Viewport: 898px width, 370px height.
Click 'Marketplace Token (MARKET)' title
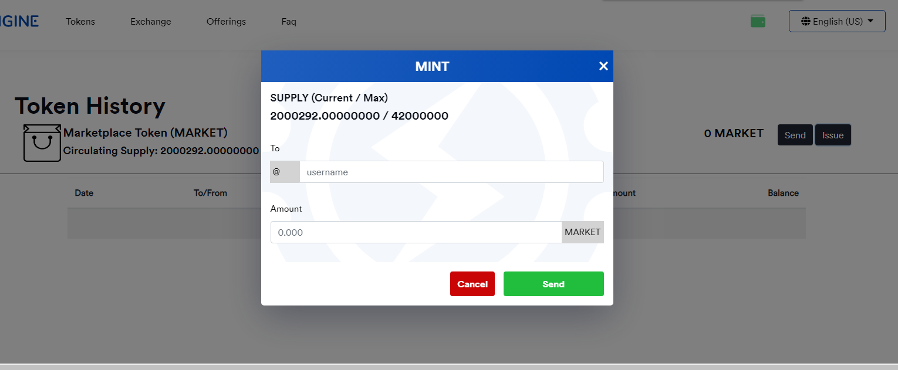pyautogui.click(x=145, y=133)
